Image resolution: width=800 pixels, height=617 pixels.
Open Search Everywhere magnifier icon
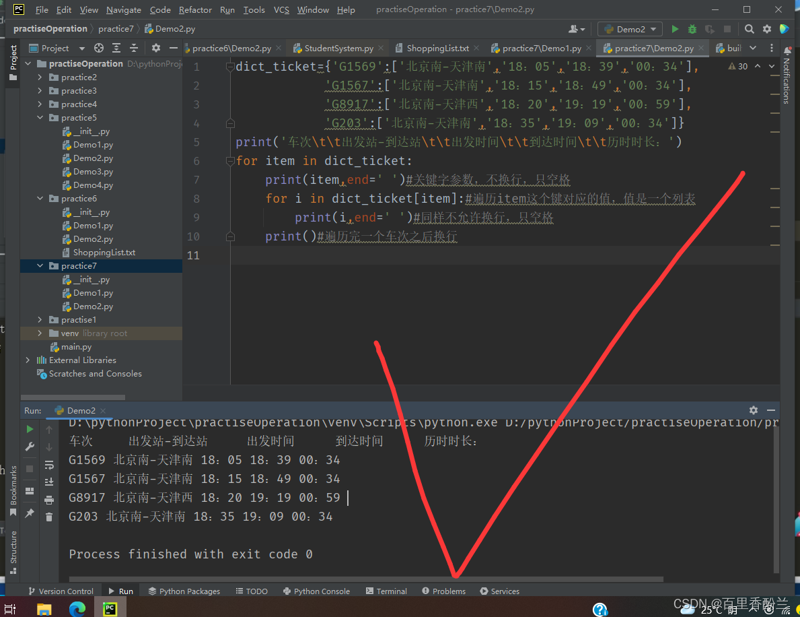[749, 29]
